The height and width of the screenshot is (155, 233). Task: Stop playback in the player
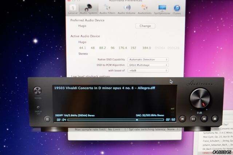click(x=215, y=119)
